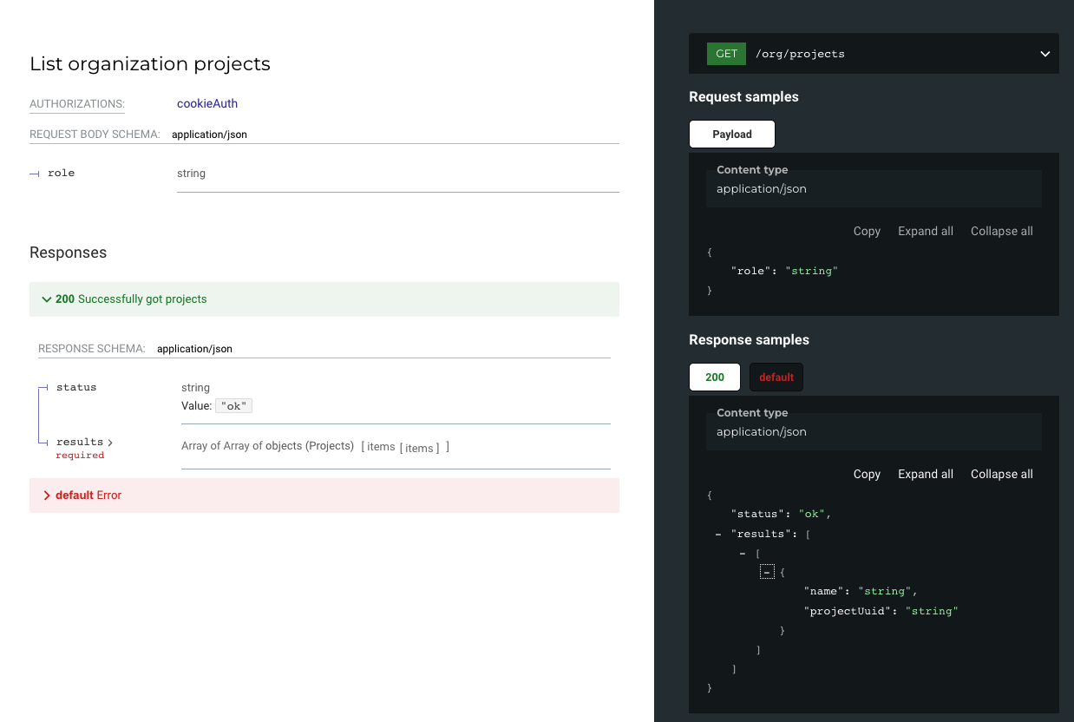The image size is (1074, 722).
Task: Copy the response sample JSON
Action: click(x=867, y=474)
